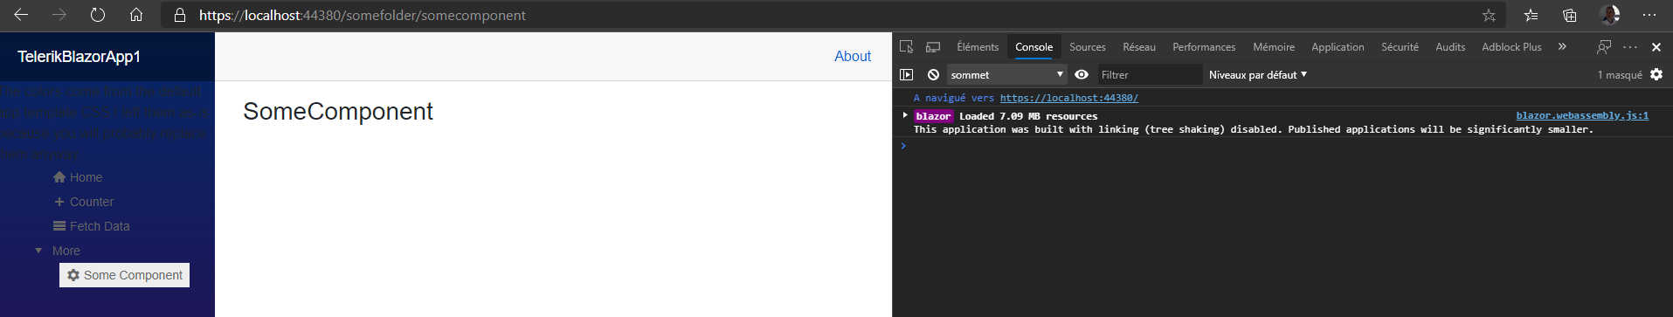The height and width of the screenshot is (317, 1673).
Task: Show more DevTools tabs chevron
Action: click(x=1562, y=47)
